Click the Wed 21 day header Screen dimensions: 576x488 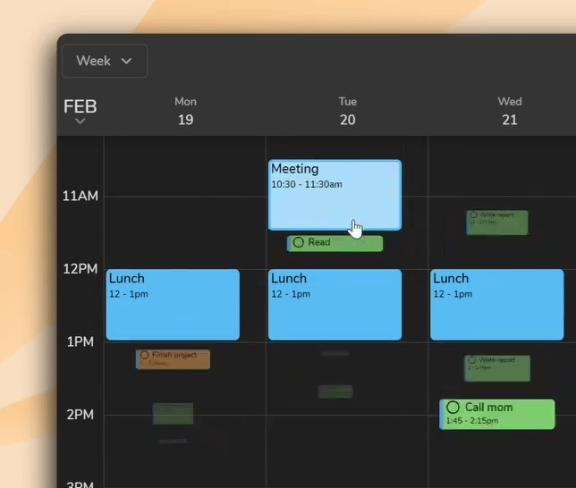point(509,112)
